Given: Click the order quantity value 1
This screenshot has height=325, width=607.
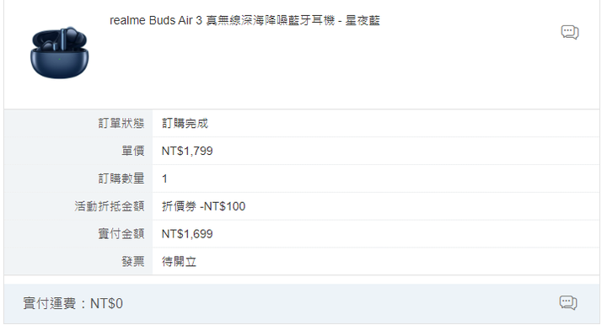Looking at the screenshot, I should 164,179.
